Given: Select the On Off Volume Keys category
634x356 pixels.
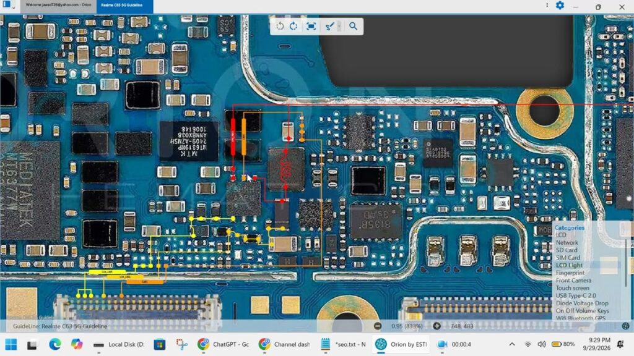Looking at the screenshot, I should click(x=582, y=311).
